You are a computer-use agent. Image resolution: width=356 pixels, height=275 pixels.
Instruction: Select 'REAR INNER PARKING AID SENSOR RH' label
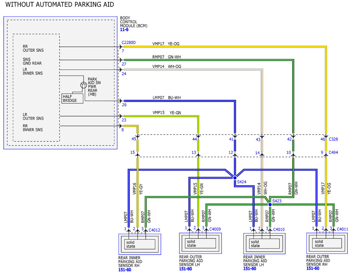tap(130, 262)
